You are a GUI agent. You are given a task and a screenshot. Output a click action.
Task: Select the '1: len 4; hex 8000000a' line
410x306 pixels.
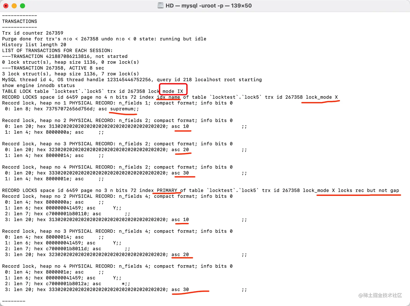[x=54, y=132]
